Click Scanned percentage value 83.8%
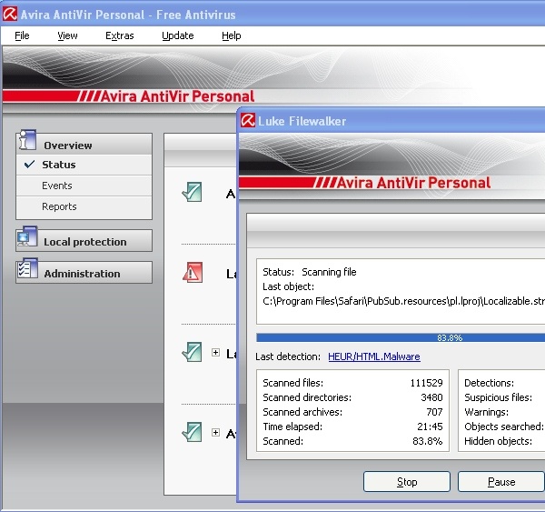Viewport: 545px width, 512px height. coord(427,441)
